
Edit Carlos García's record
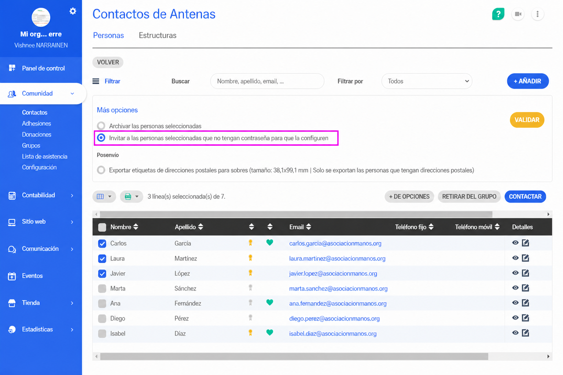click(526, 243)
